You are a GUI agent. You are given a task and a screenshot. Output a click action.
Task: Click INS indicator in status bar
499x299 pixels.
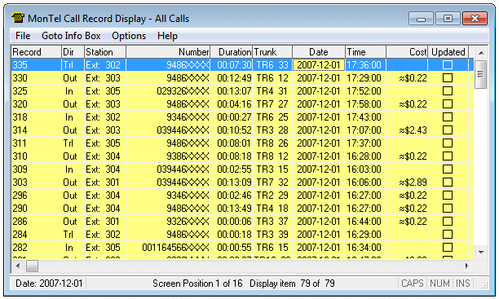(463, 283)
